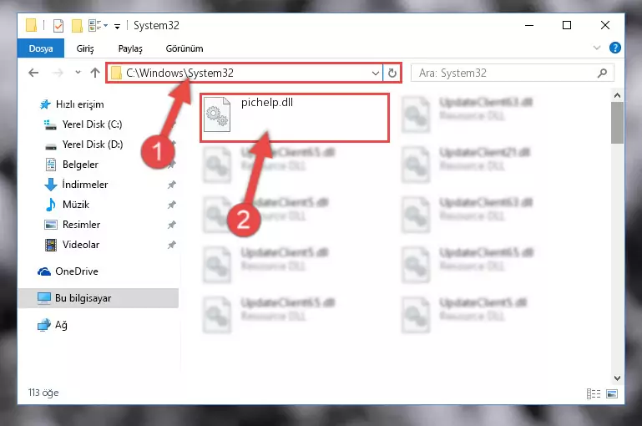Viewport: 642px width, 426px height.
Task: Click the Yerel Disk (C:) drive icon
Action: [50, 124]
